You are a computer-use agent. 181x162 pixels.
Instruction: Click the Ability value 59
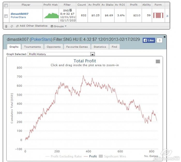pos(149,15)
